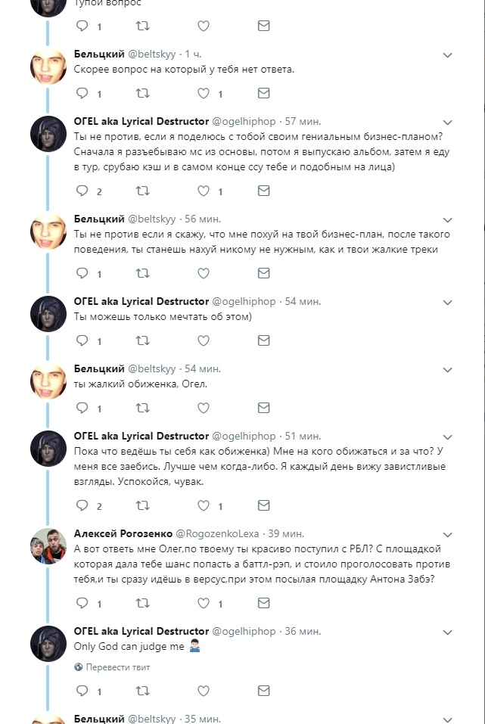Click "Перевести твит" translate link
Image resolution: width=485 pixels, height=724 pixels.
point(117,667)
